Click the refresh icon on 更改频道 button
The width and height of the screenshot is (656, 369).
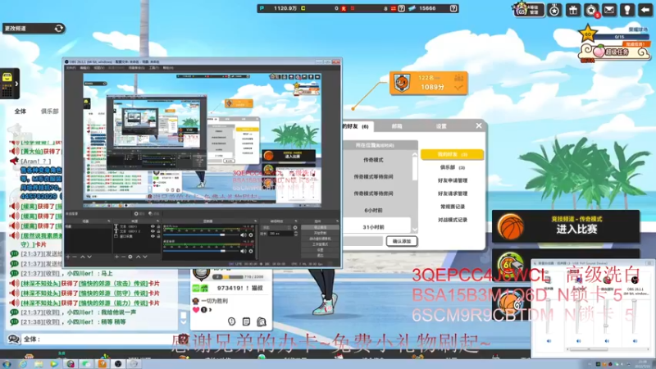[59, 28]
